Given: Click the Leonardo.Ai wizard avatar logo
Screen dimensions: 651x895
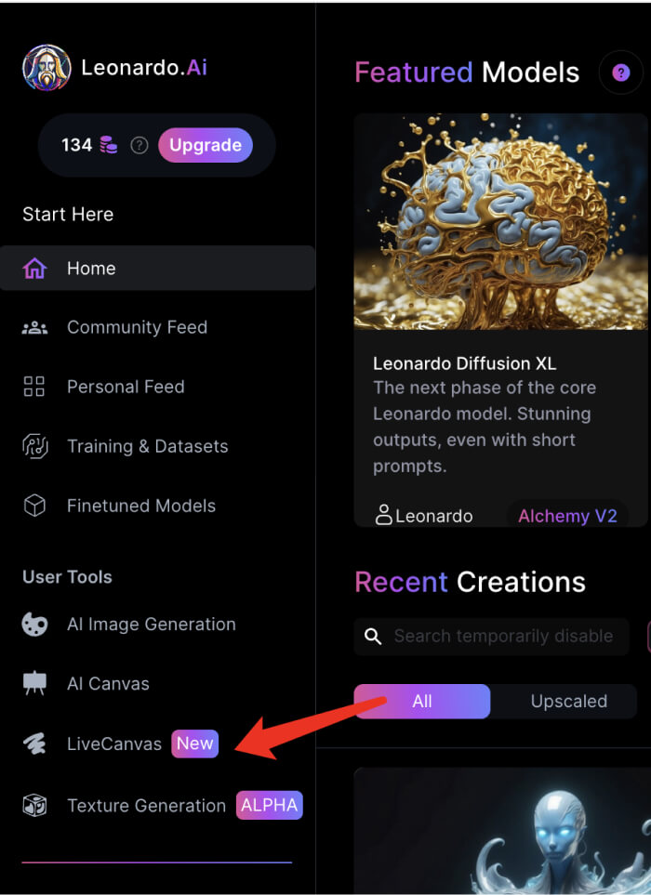Looking at the screenshot, I should [x=46, y=68].
